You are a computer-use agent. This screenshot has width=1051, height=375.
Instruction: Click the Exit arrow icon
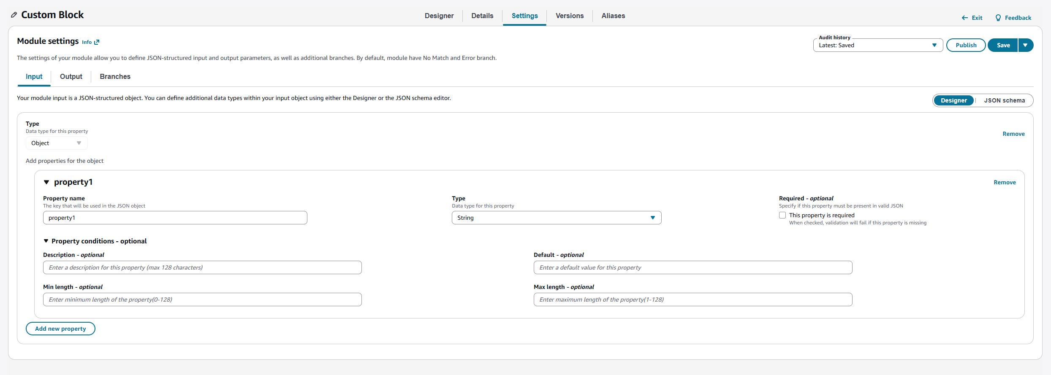(x=964, y=18)
